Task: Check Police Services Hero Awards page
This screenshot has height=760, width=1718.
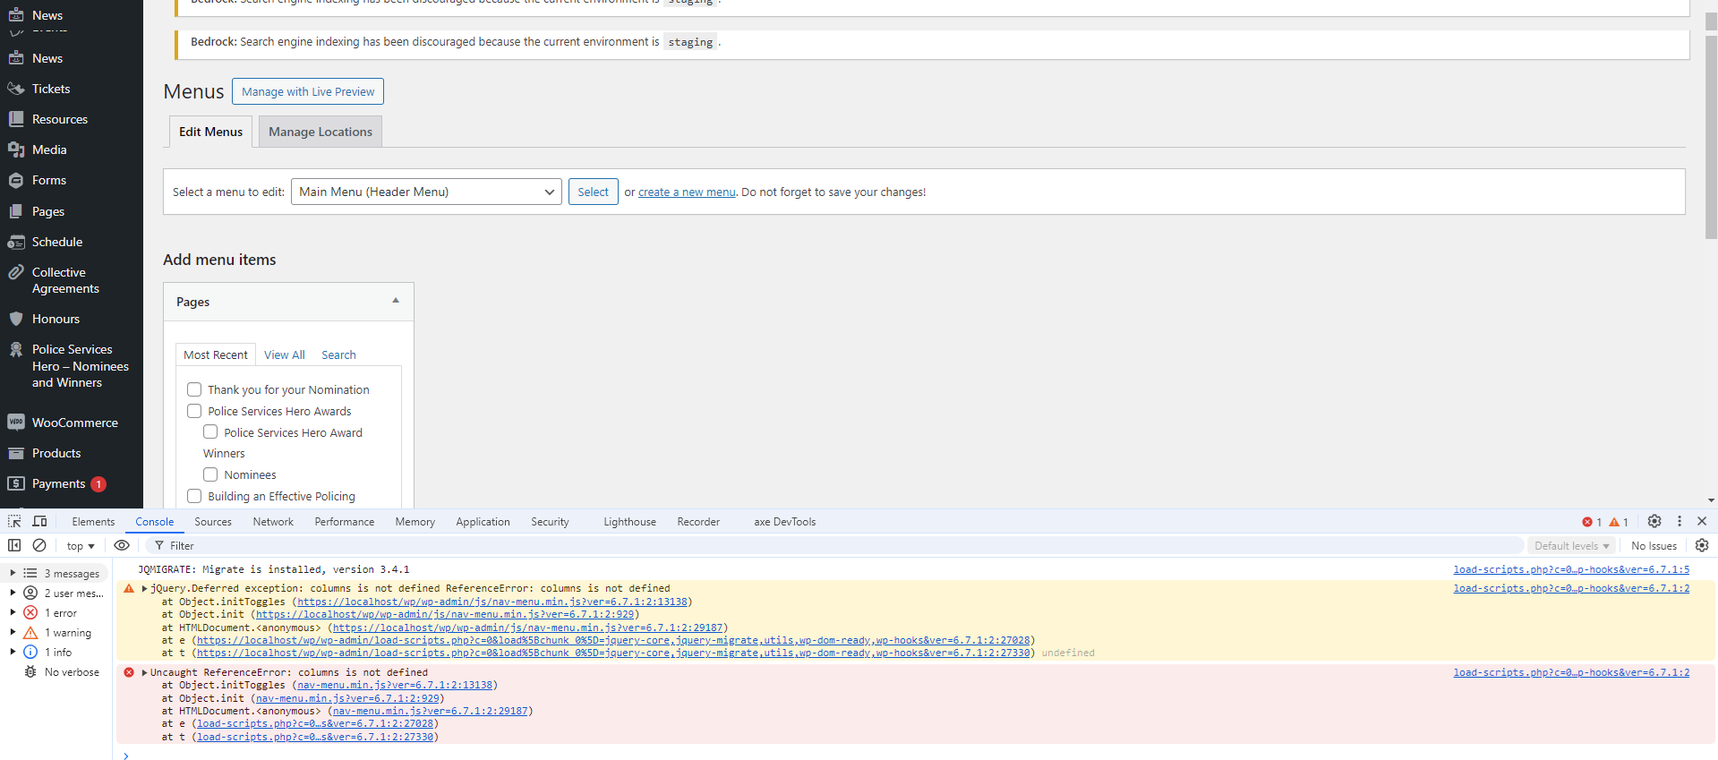Action: coord(194,411)
